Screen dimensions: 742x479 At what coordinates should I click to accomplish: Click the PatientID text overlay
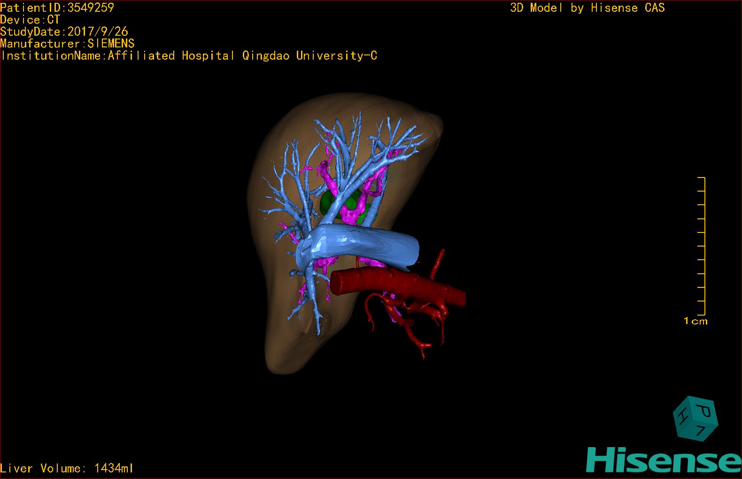point(57,8)
